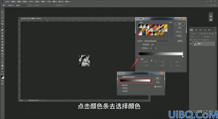Click the gradient bar in Gradient Map dialog
The width and height of the screenshot is (218, 119).
pyautogui.click(x=135, y=80)
